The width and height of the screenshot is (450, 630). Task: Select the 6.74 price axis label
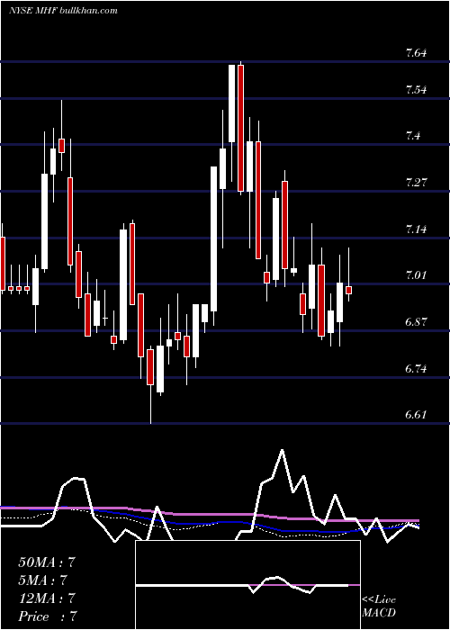(416, 369)
